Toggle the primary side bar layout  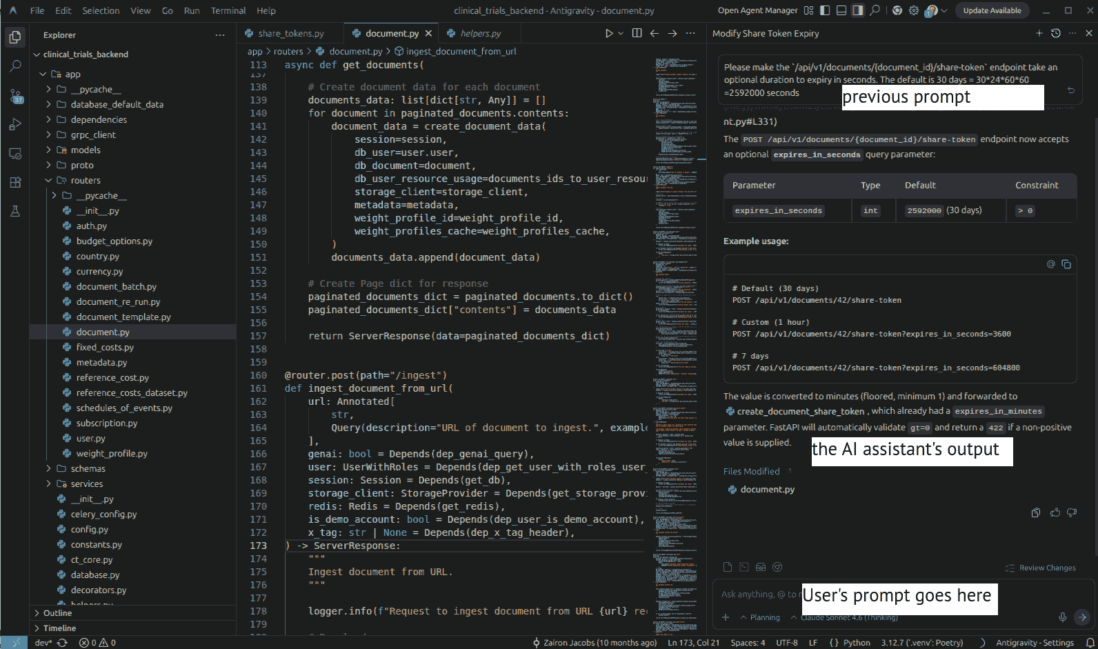coord(826,10)
